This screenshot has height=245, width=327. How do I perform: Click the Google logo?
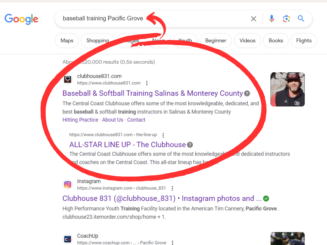click(x=21, y=19)
